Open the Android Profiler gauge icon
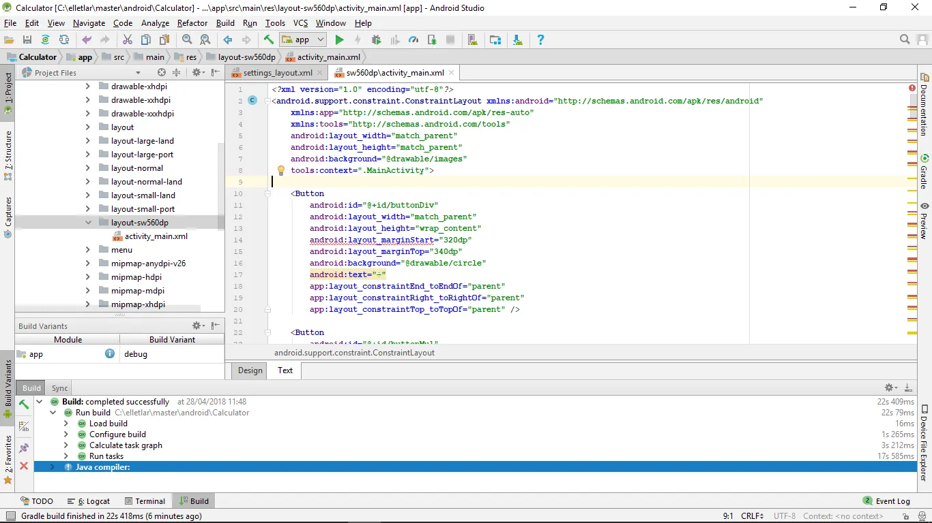This screenshot has width=932, height=523. coord(413,40)
